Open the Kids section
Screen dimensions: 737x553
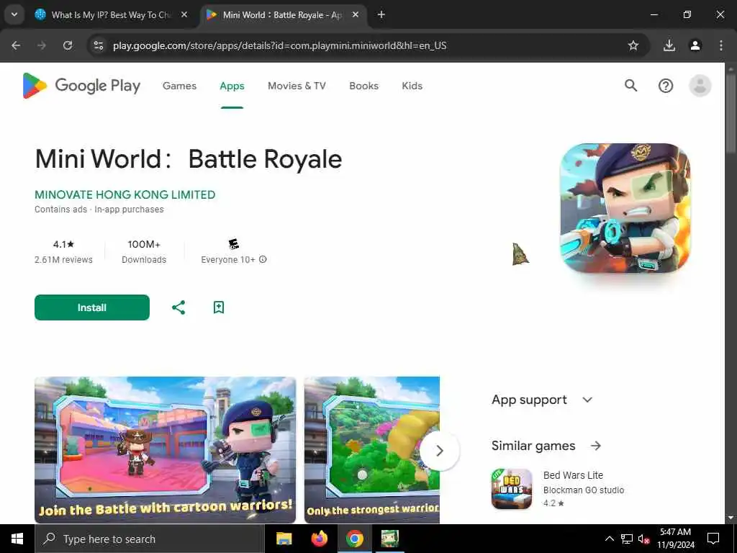coord(412,86)
